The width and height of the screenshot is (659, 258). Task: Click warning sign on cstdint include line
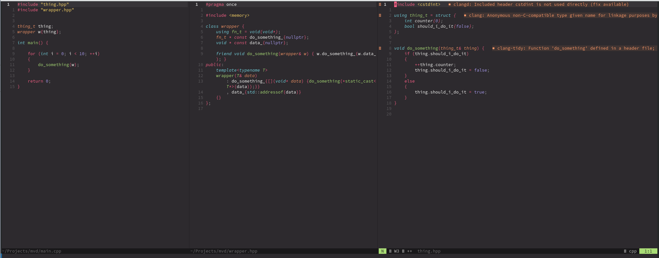(380, 5)
